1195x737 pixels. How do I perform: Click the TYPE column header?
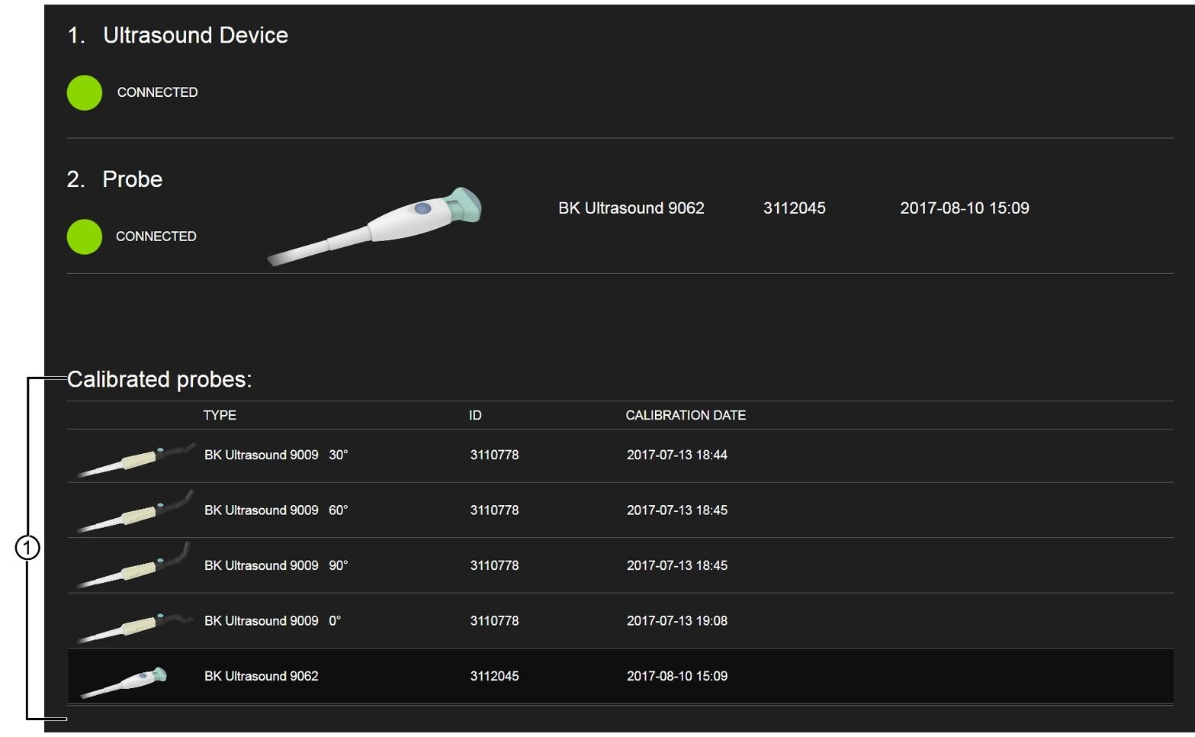(x=220, y=415)
